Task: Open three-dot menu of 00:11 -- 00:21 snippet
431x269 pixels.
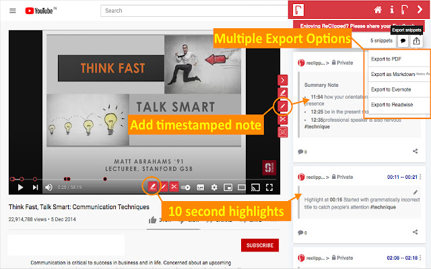Action: tap(420, 177)
